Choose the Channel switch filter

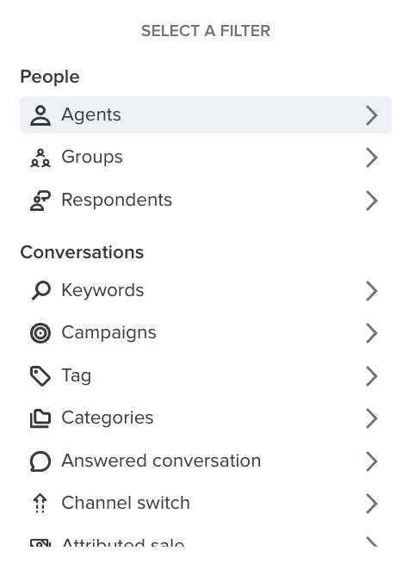tap(206, 504)
